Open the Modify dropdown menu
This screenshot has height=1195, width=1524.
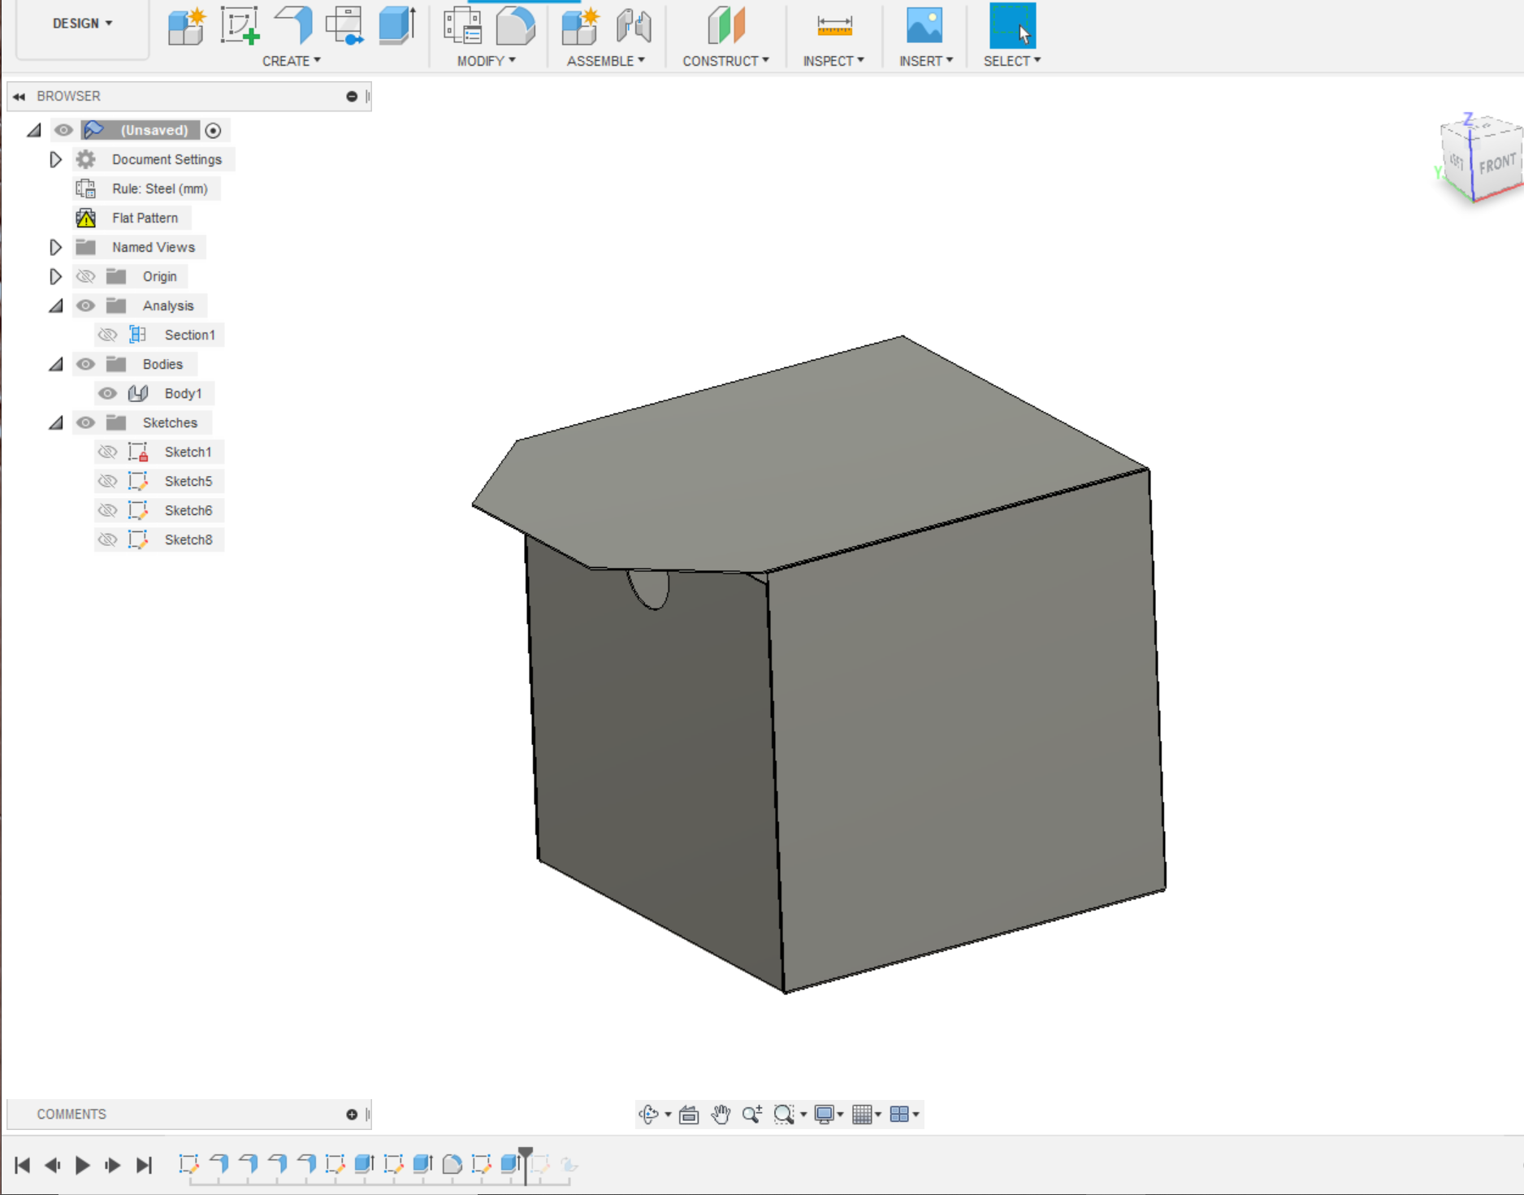click(487, 60)
